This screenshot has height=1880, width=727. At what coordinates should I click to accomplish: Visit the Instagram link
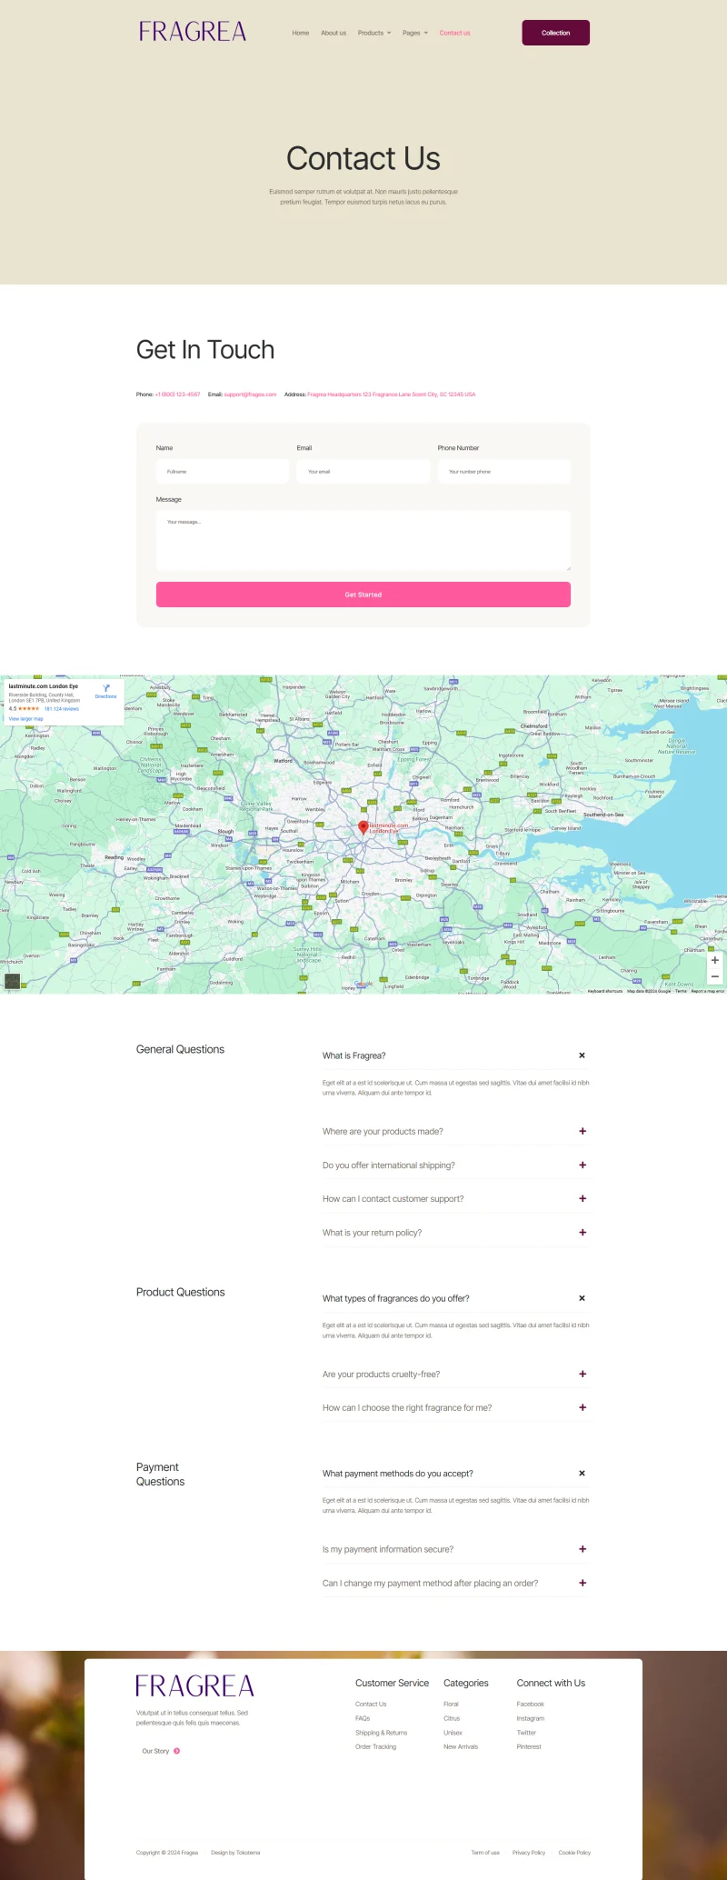pyautogui.click(x=531, y=1718)
